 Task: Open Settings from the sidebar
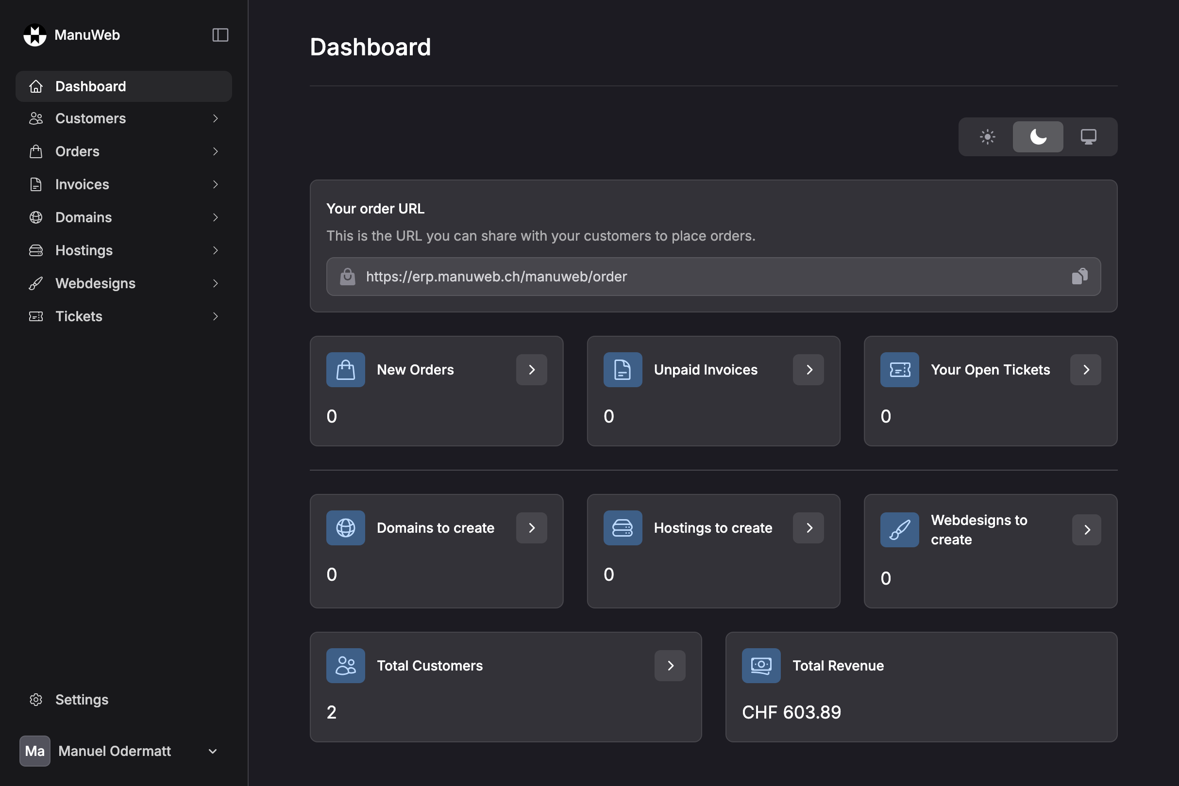click(x=82, y=699)
